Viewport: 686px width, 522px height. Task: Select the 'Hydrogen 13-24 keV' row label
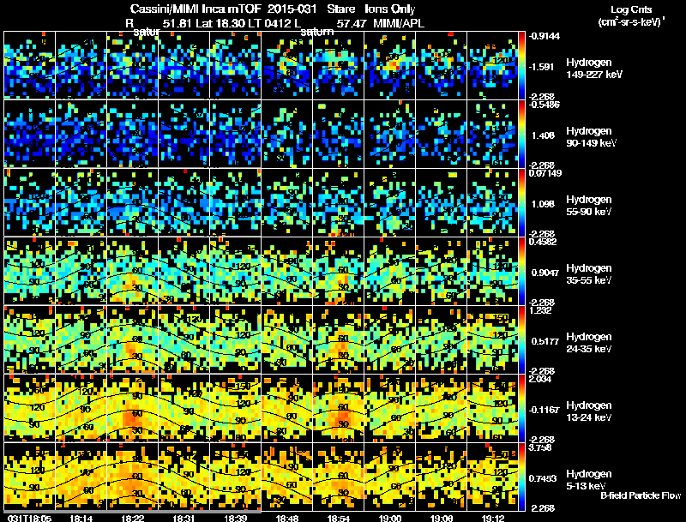[x=589, y=411]
